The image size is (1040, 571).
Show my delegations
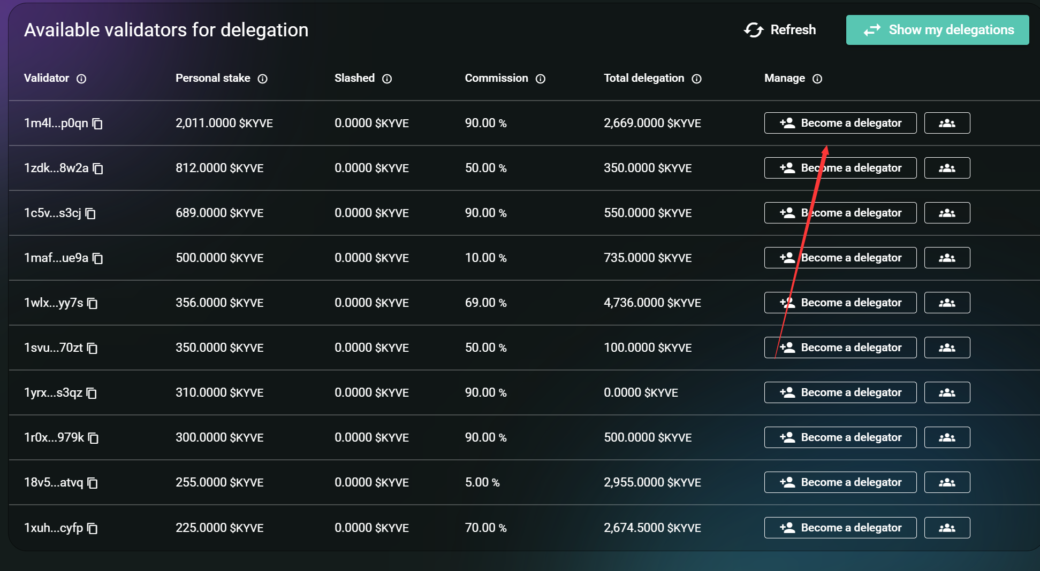click(937, 30)
